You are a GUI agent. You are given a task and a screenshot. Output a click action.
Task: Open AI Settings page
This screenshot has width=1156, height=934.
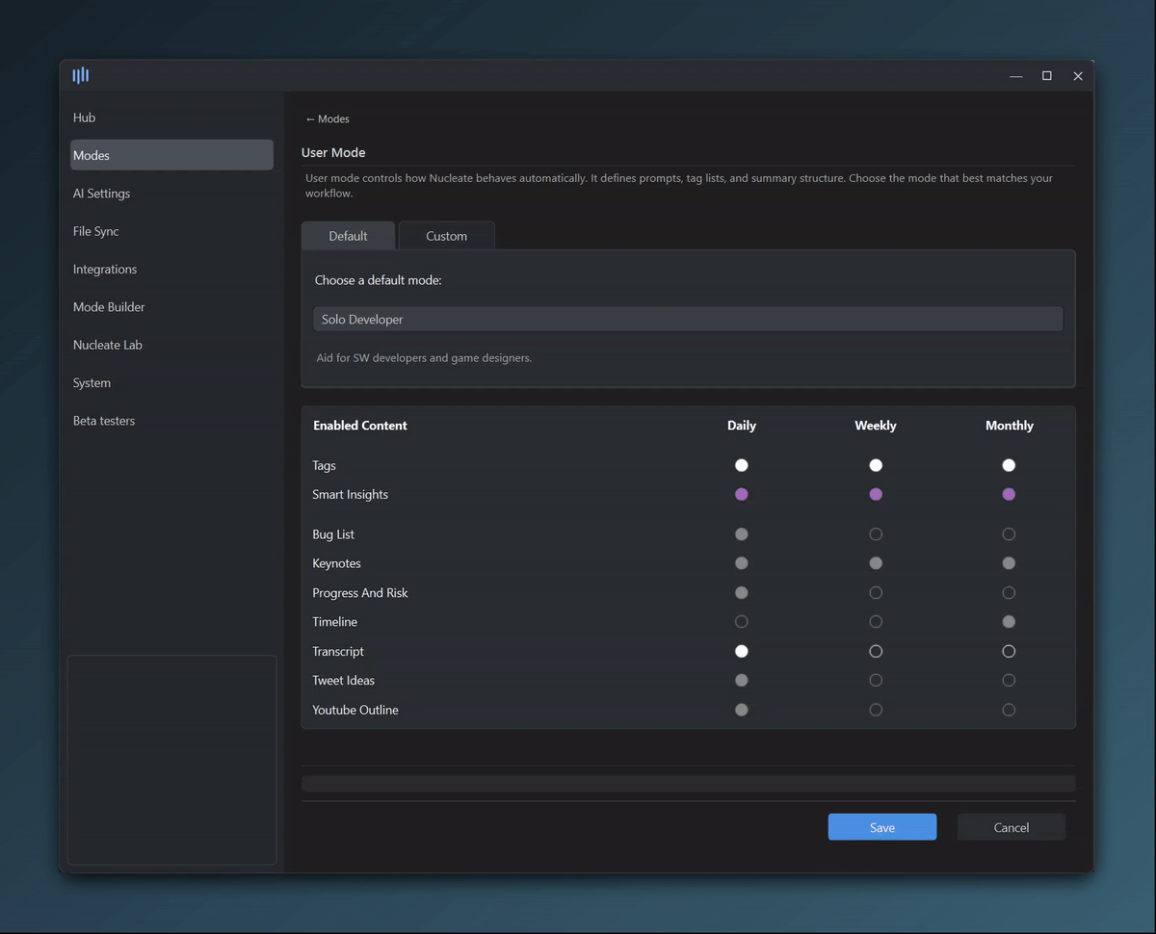[x=171, y=194]
